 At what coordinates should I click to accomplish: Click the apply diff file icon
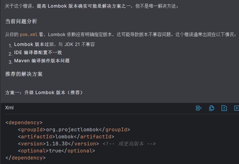pos(224,108)
